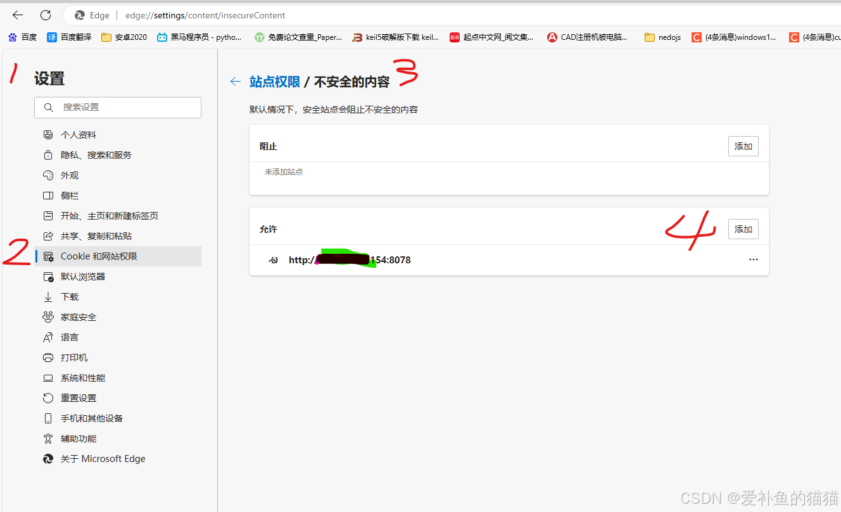Open (4条消息)windows1 bookmark
Viewport: 841px width, 512px height.
(734, 37)
